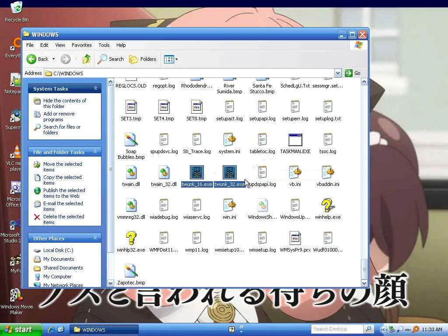The width and height of the screenshot is (448, 336).
Task: Select the WindowsSh... faded file icon
Action: (262, 205)
